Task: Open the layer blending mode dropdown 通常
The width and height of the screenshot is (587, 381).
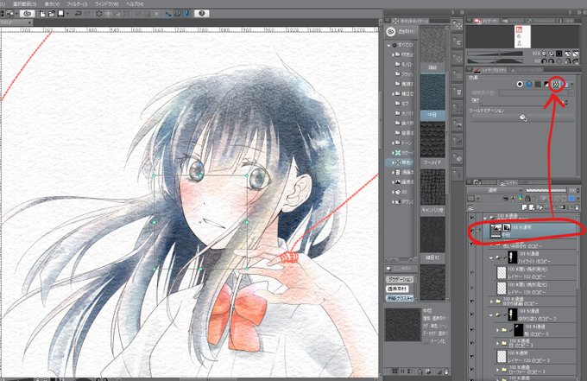Action: point(494,190)
